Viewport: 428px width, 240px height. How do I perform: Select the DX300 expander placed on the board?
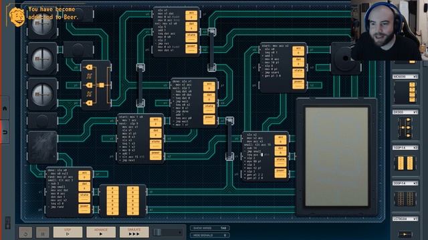coord(96,85)
